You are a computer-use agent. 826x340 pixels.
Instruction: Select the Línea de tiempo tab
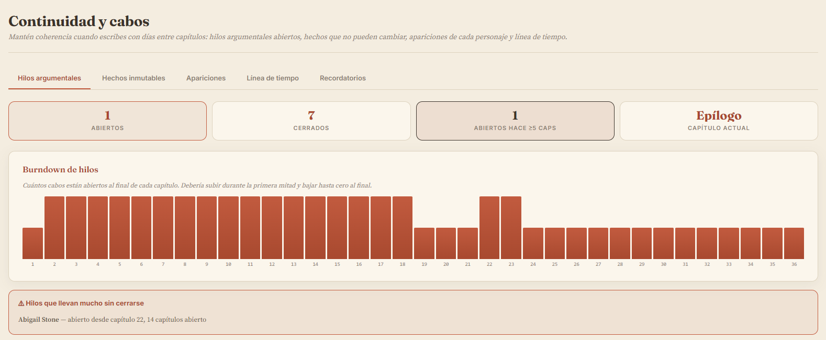273,78
